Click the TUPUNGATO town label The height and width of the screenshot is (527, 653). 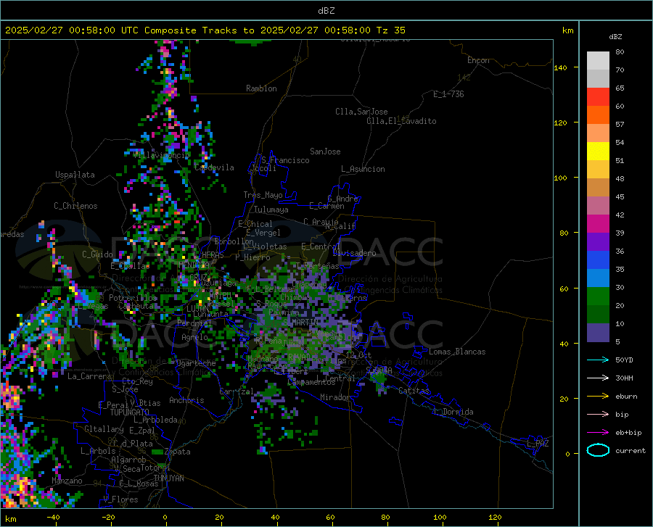click(130, 412)
